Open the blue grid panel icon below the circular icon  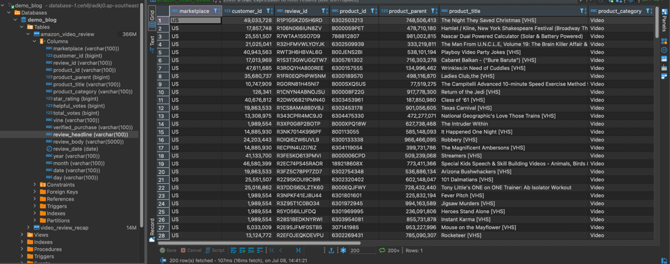coord(664,59)
